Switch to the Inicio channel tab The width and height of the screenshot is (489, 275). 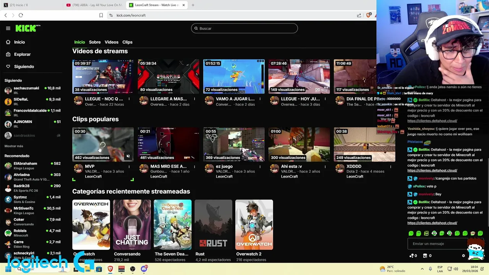point(79,42)
